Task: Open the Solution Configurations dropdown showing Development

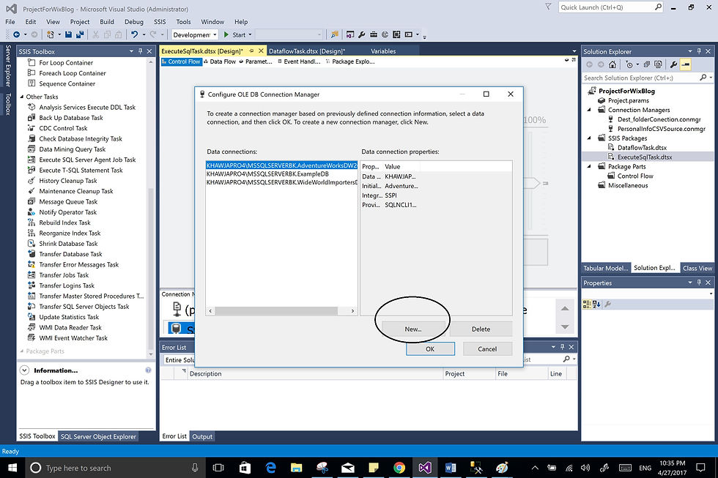Action: [194, 34]
